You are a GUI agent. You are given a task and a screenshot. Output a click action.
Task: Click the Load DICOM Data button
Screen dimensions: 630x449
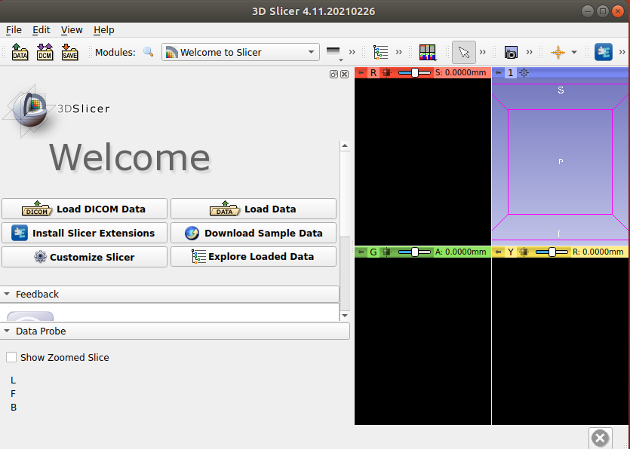pyautogui.click(x=84, y=209)
